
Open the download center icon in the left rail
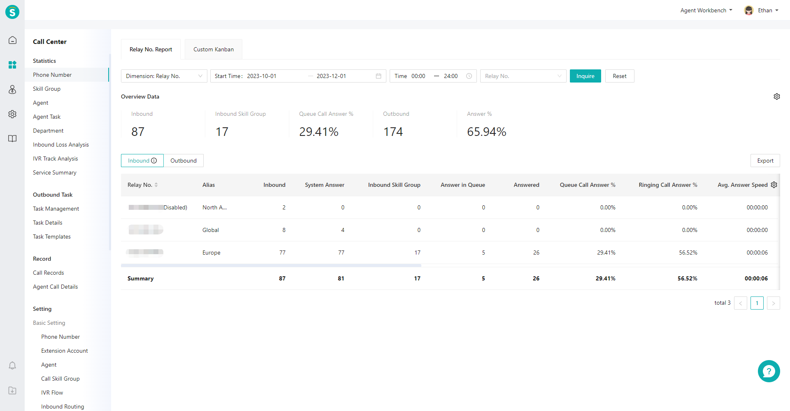tap(12, 390)
